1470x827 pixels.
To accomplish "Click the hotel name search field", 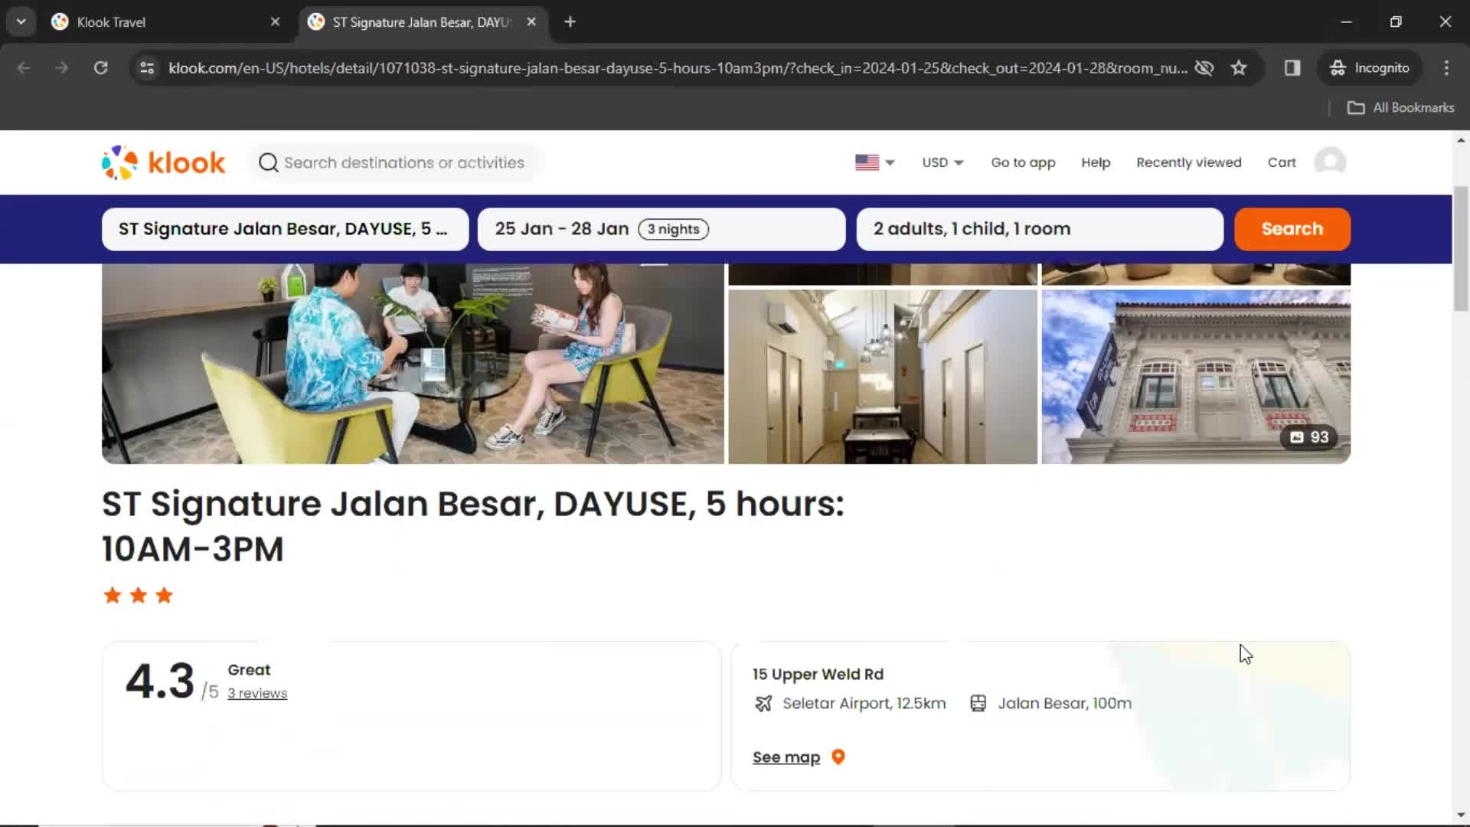I will click(x=285, y=229).
